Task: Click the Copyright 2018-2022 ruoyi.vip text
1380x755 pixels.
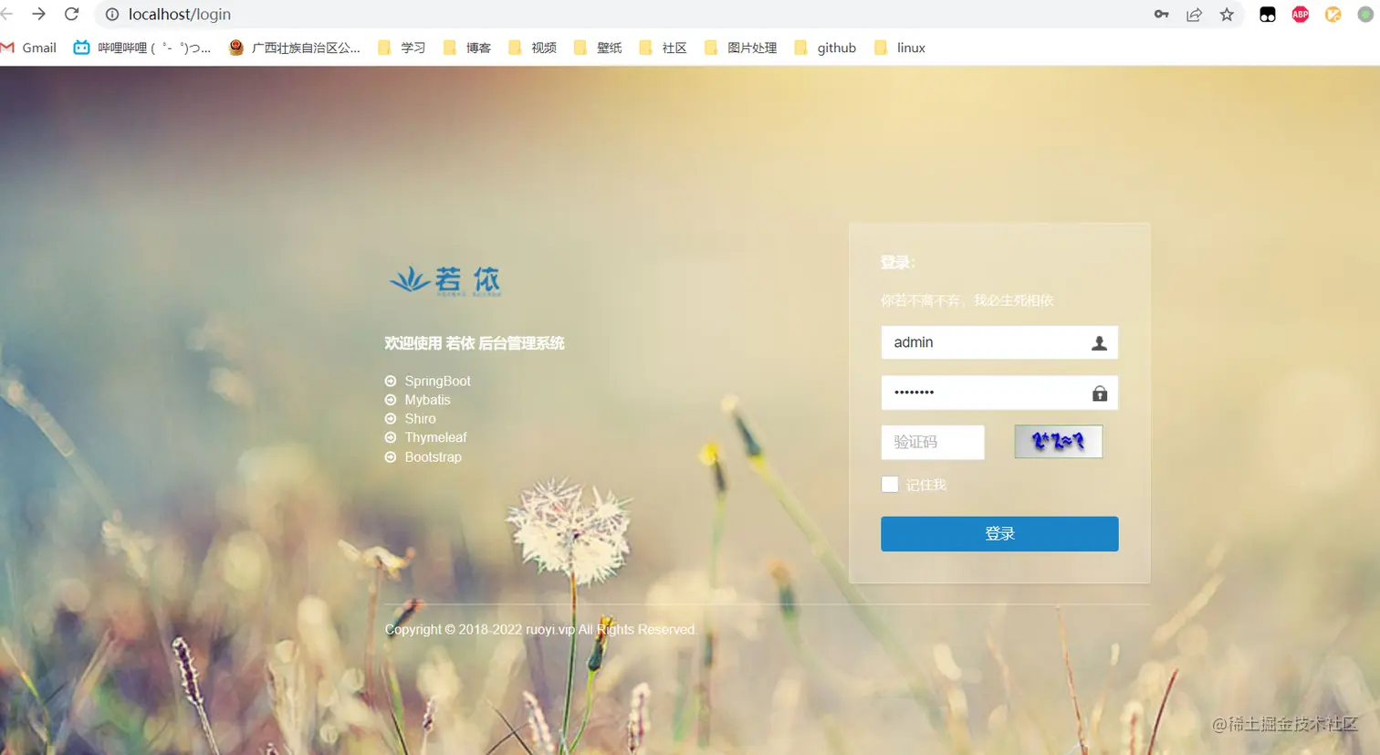Action: pos(539,630)
